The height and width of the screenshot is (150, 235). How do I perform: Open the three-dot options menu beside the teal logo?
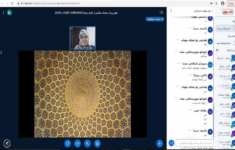point(3,13)
